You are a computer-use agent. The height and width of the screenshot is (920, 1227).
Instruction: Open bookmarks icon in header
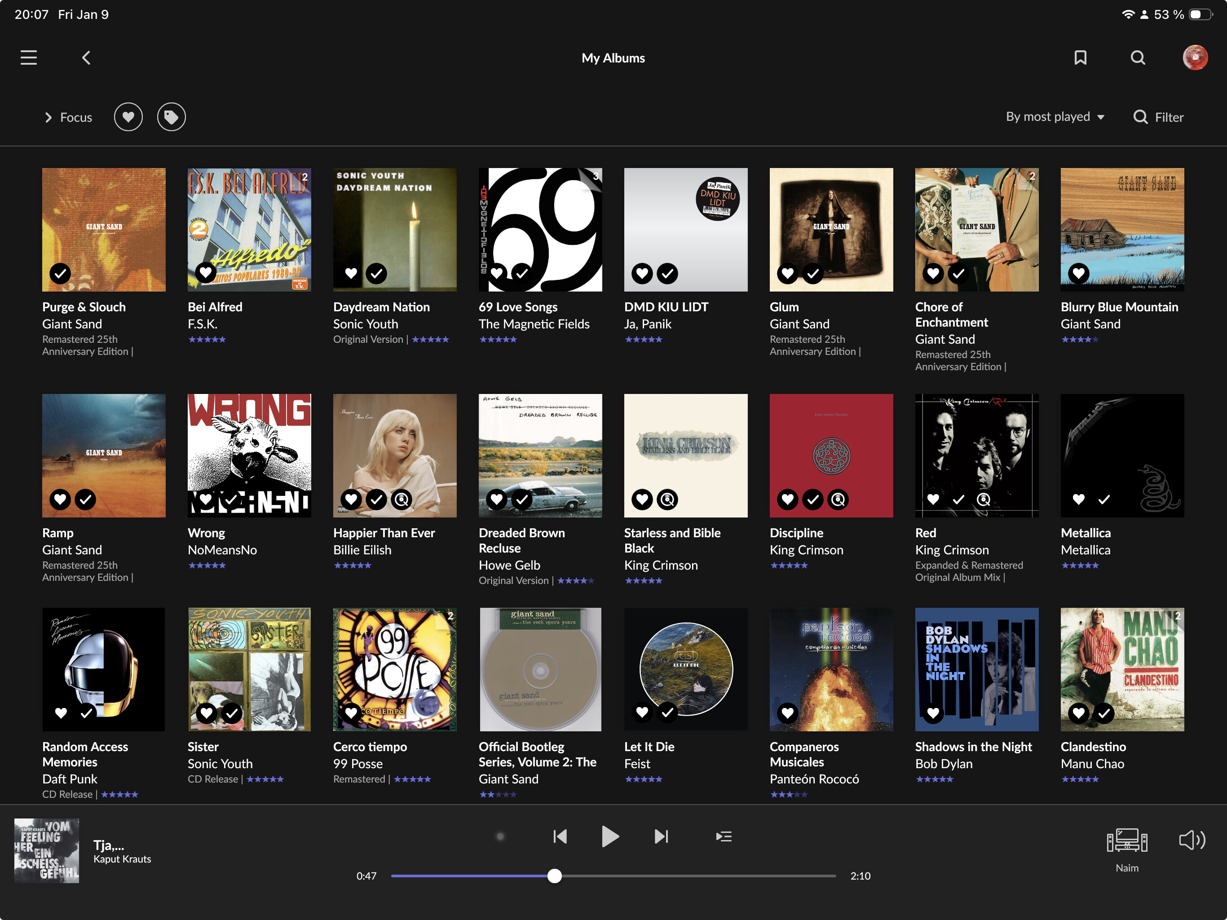(1079, 57)
